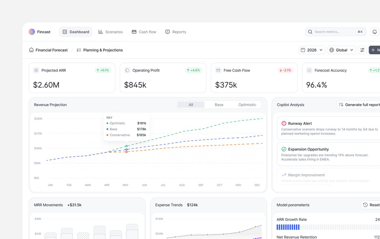Open Financial Forecast breadcrumb
The image size is (380, 239).
48,50
